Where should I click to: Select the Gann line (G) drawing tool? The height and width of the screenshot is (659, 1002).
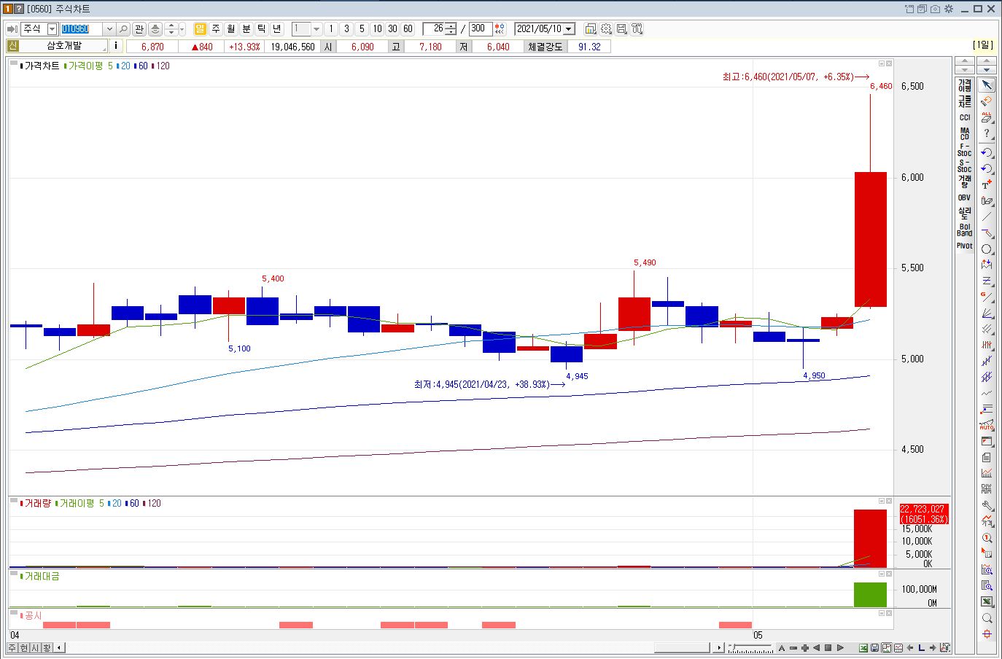[987, 297]
